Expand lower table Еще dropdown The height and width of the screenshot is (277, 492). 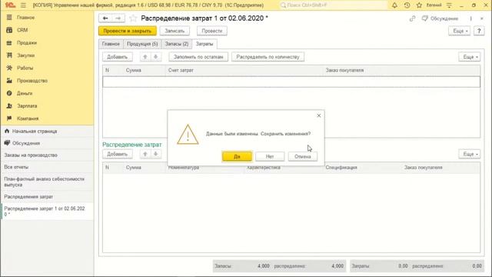470,154
